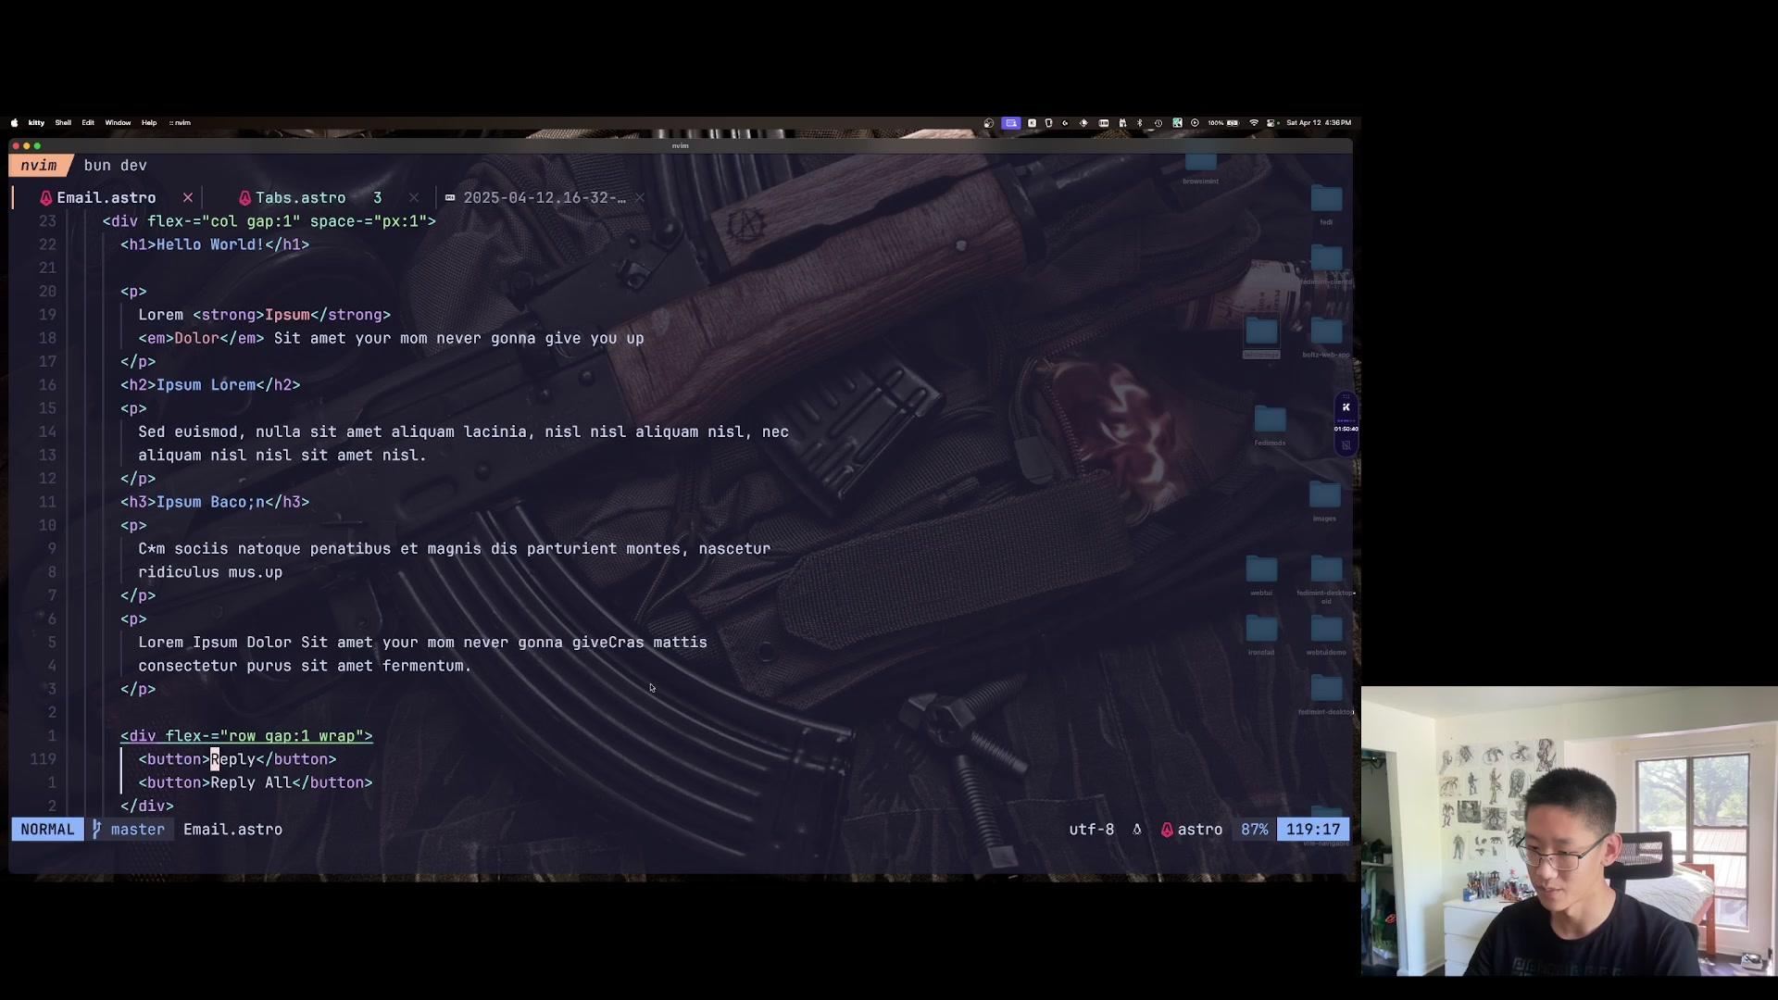Click the Hello World! h1 line
This screenshot has width=1778, height=1000.
pos(215,244)
